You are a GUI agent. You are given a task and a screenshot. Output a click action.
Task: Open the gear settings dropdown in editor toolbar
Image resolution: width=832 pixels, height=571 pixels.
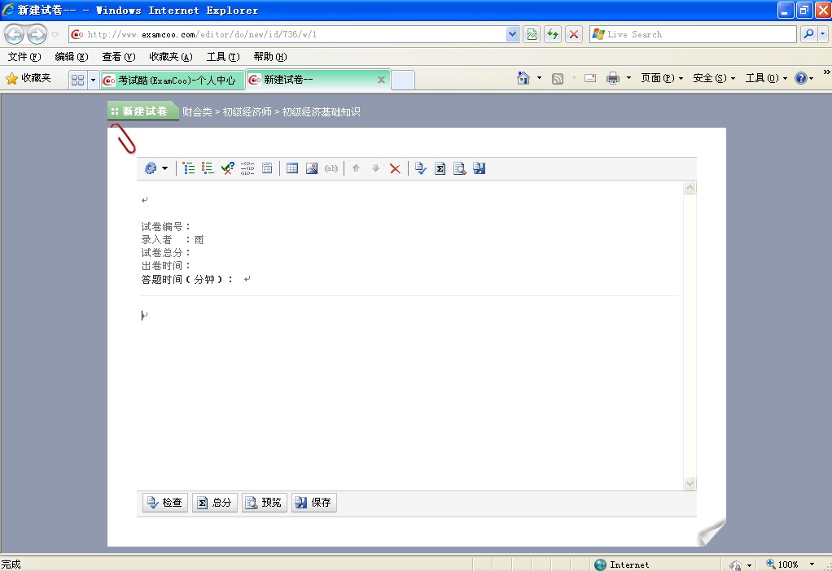155,168
